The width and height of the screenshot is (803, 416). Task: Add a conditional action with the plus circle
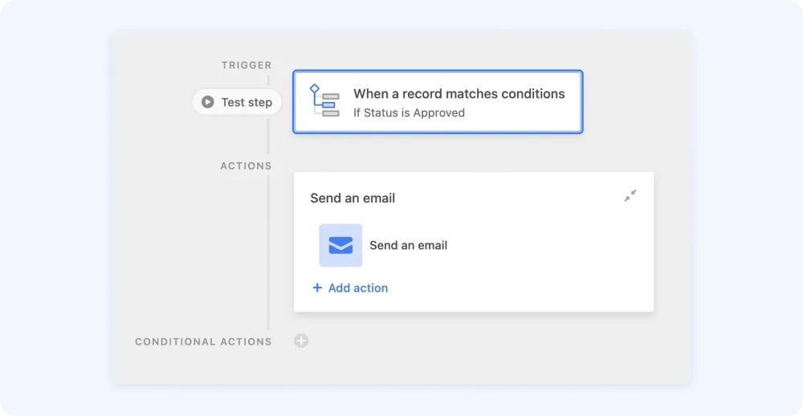[301, 341]
